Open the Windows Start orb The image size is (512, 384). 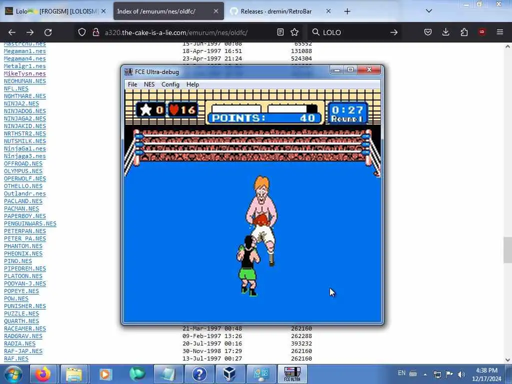point(13,374)
